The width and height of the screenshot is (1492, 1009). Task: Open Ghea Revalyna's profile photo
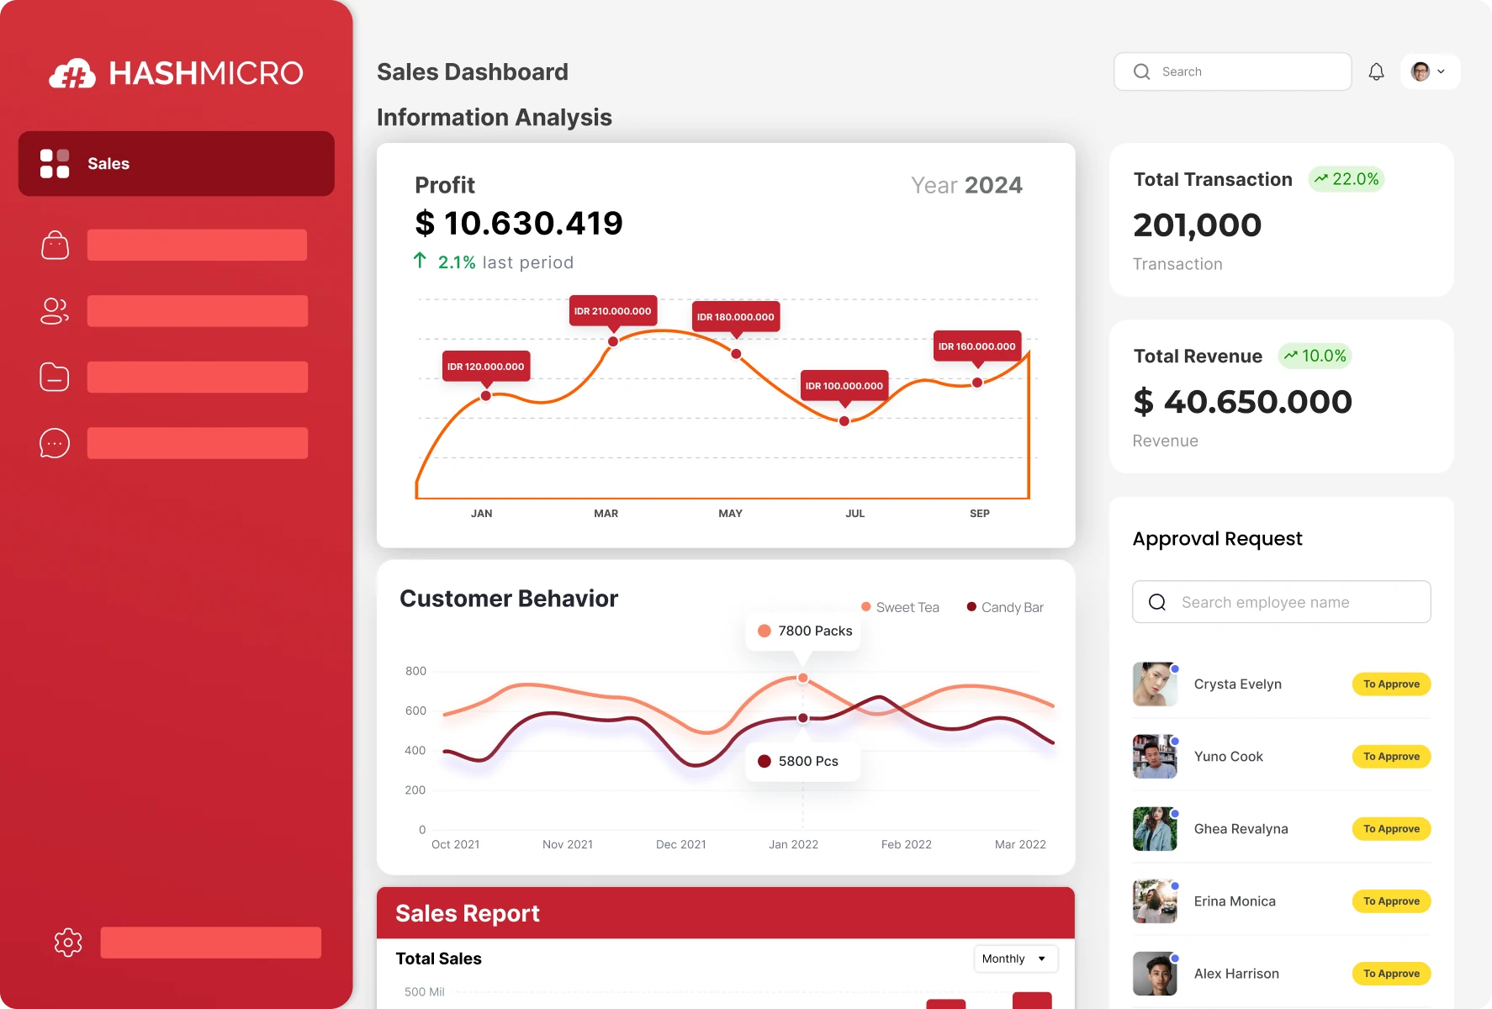(x=1155, y=829)
